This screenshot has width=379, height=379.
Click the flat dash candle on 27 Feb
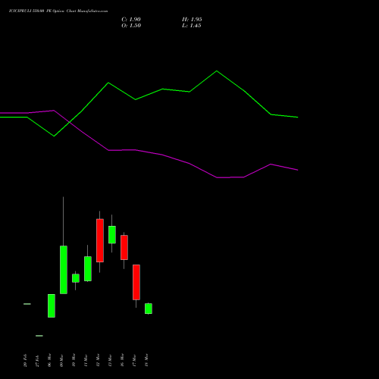pyautogui.click(x=39, y=336)
